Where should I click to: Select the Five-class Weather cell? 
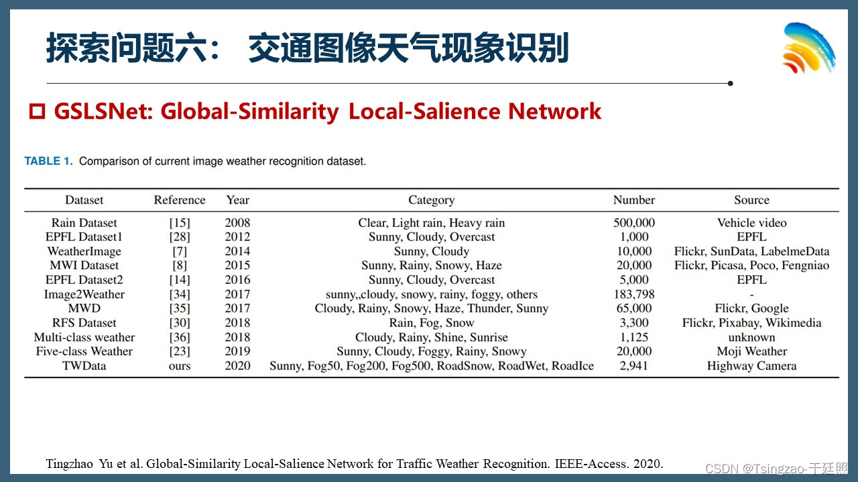click(x=84, y=351)
